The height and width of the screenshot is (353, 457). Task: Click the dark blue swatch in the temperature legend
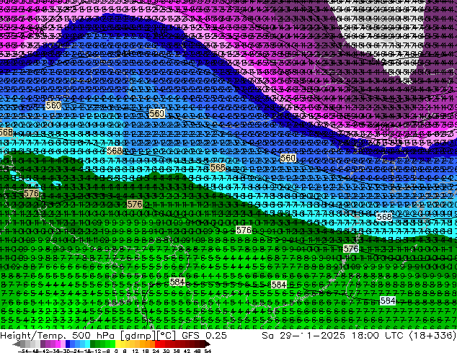point(68,344)
